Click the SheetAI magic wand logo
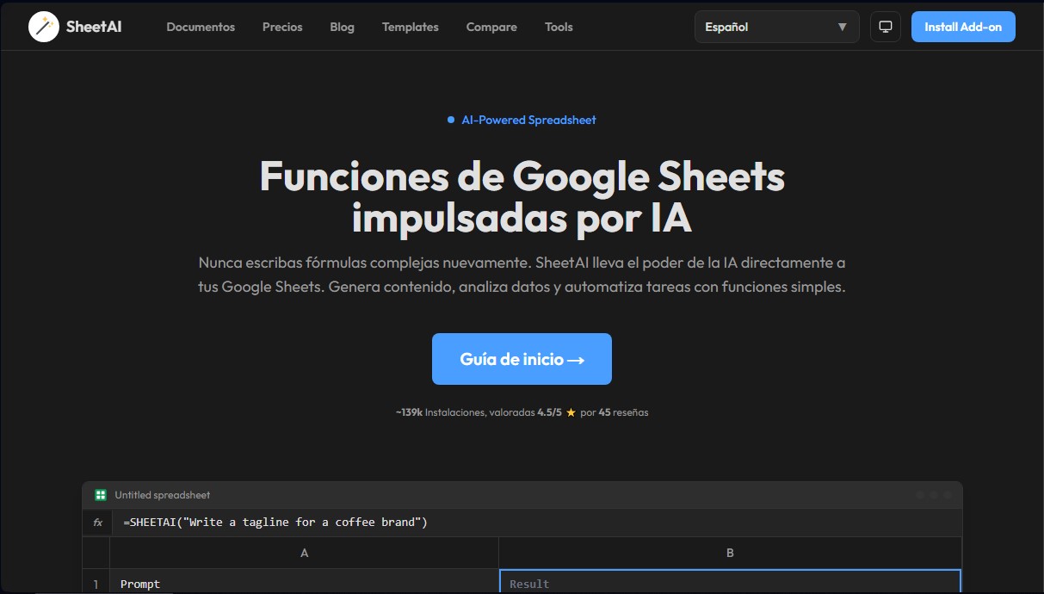The height and width of the screenshot is (594, 1044). (43, 27)
